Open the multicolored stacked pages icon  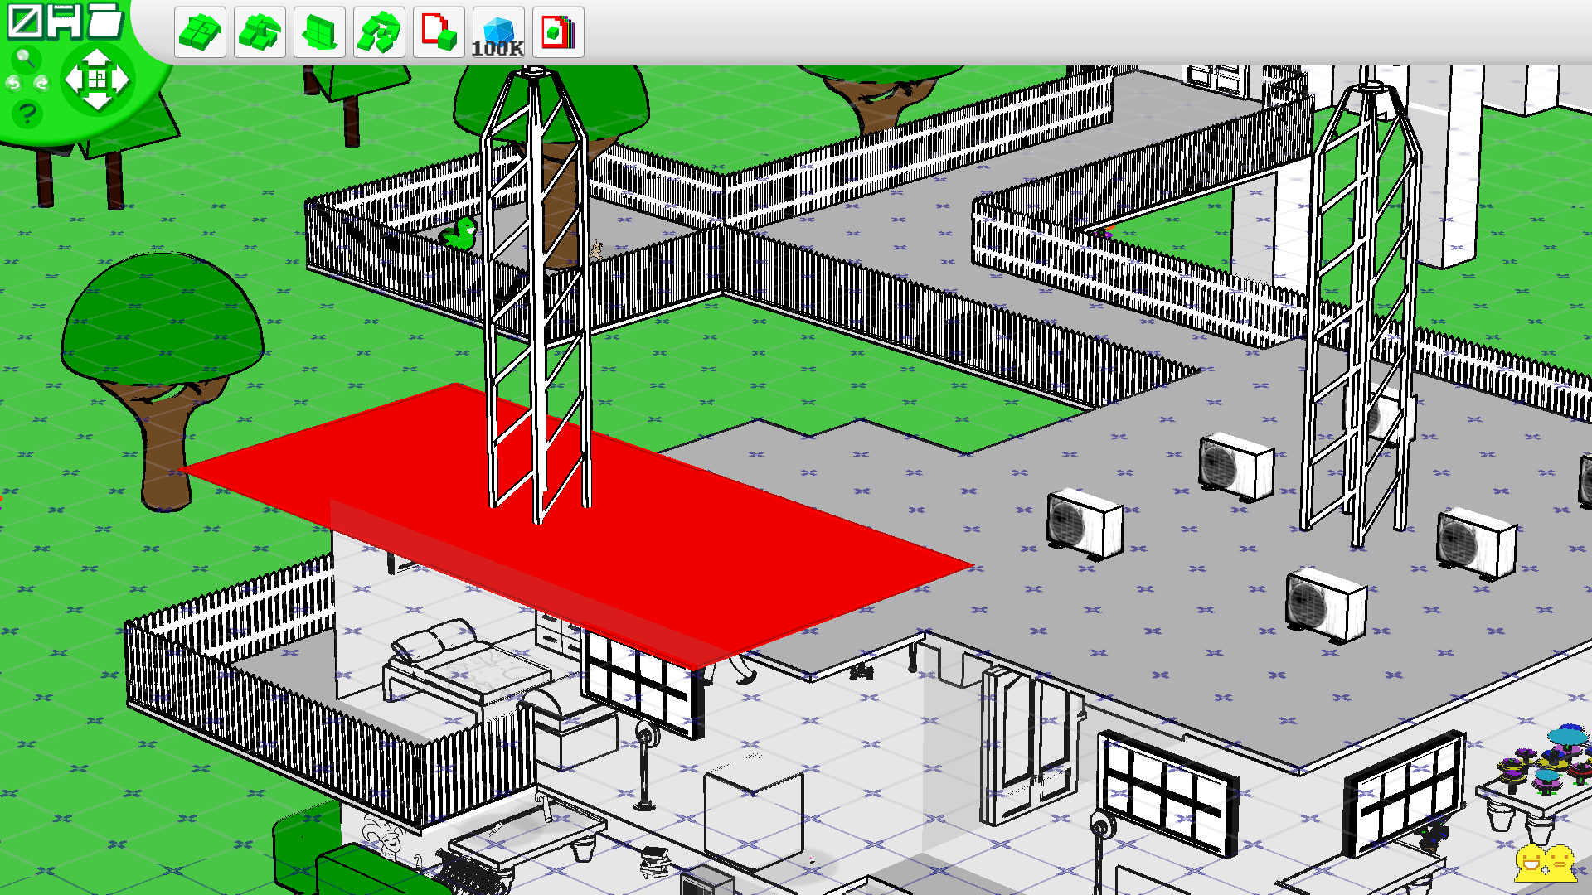click(558, 33)
